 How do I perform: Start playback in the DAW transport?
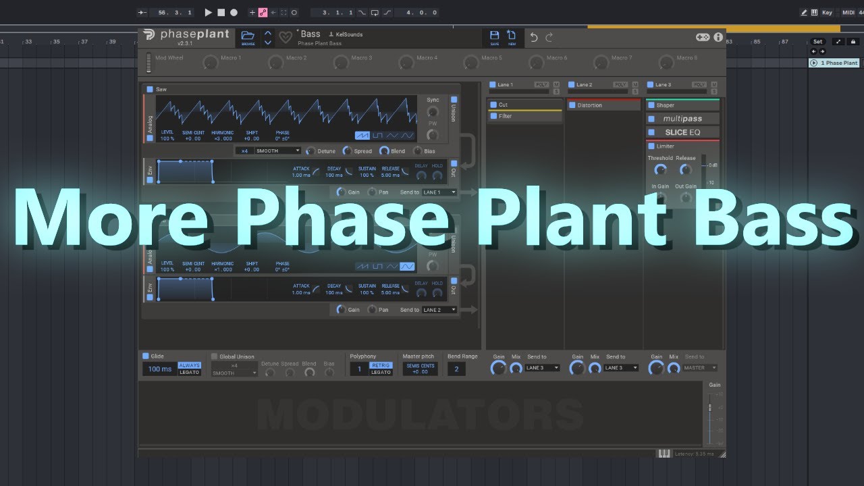pos(208,12)
